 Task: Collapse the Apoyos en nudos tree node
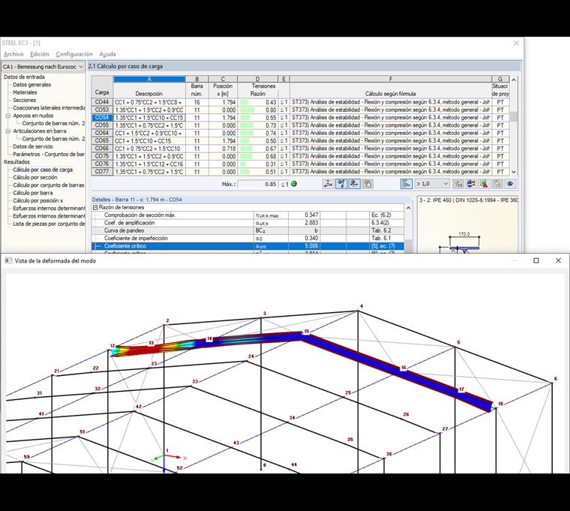tap(8, 116)
